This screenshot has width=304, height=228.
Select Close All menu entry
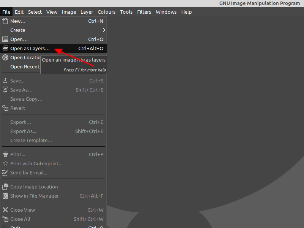click(20, 219)
